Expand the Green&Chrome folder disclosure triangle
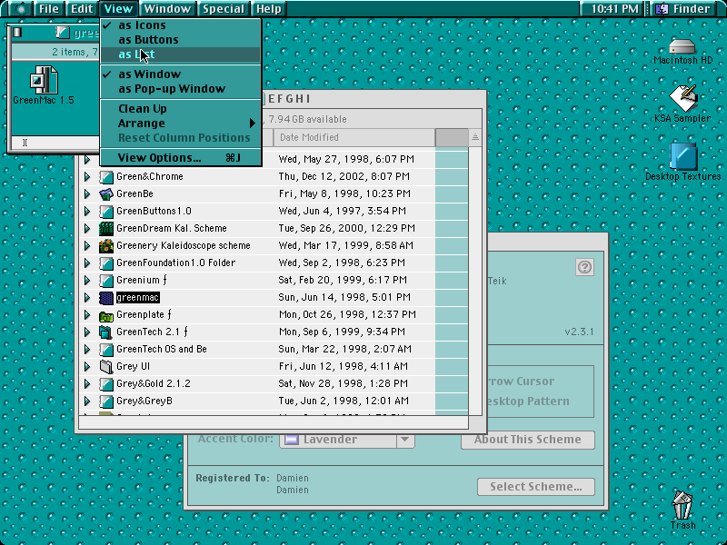The height and width of the screenshot is (545, 727). [87, 176]
